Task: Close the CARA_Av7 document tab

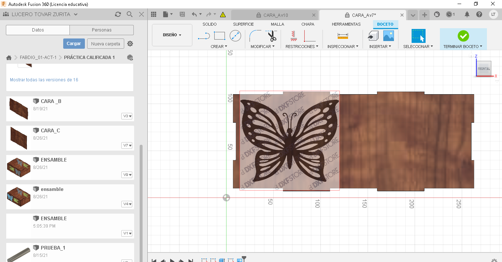Action: click(x=402, y=15)
